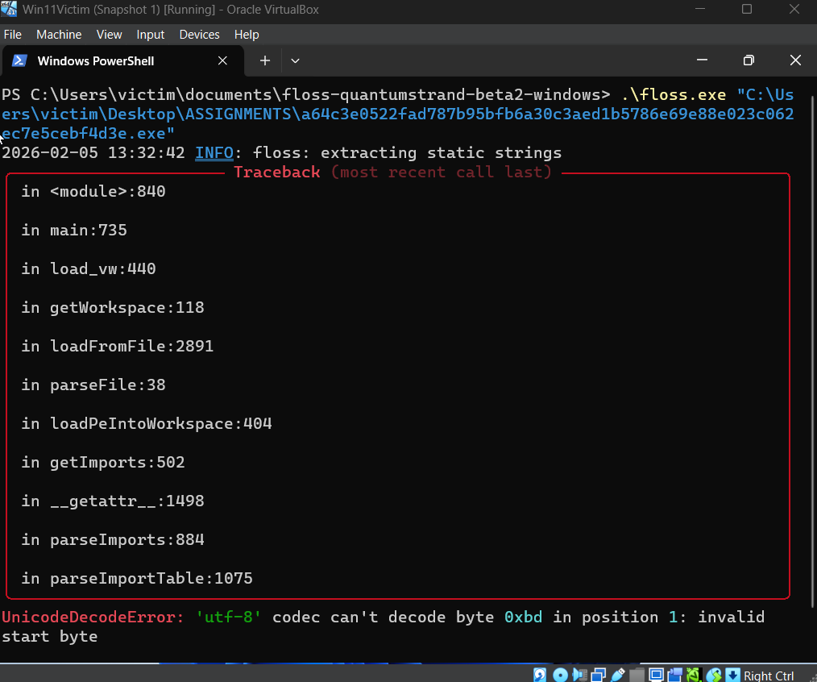
Task: Click the display status icon
Action: 655,676
